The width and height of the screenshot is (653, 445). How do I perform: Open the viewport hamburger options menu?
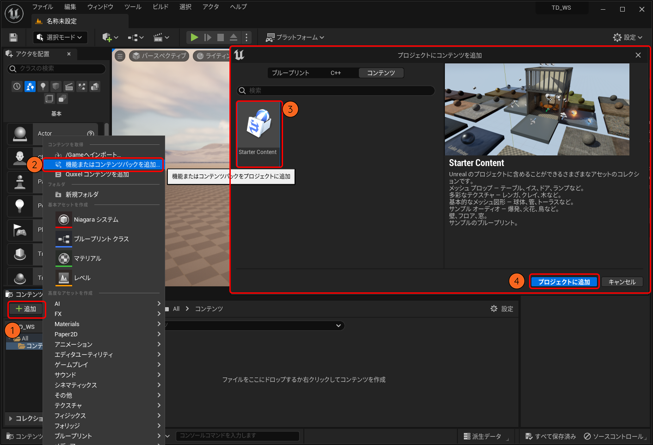click(120, 56)
